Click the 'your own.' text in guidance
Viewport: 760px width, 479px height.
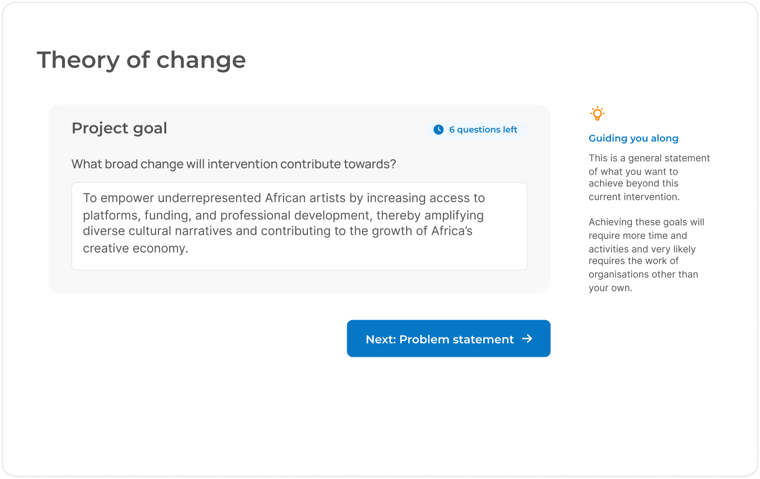tap(610, 288)
